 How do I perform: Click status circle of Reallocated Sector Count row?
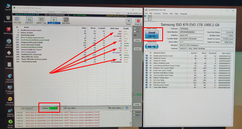pyautogui.click(x=147, y=56)
